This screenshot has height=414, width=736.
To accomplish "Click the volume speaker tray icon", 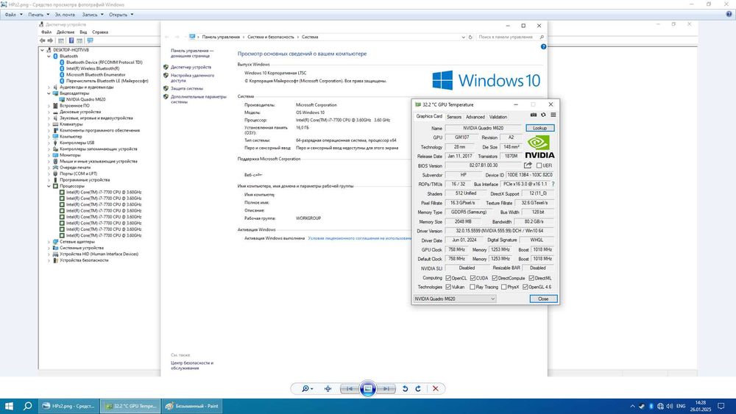I will coord(670,406).
